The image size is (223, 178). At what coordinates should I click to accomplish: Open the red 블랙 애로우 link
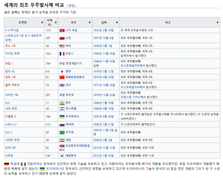pos(13,85)
